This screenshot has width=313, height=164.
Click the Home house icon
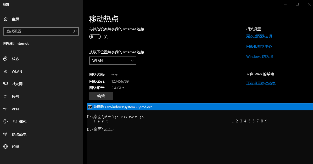point(6,19)
